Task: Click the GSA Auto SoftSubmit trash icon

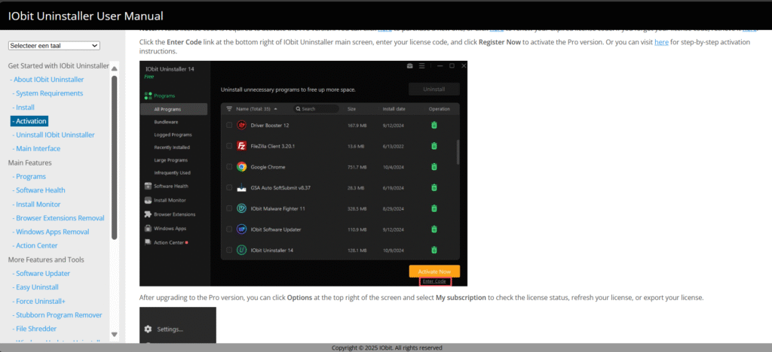Action: tap(433, 187)
